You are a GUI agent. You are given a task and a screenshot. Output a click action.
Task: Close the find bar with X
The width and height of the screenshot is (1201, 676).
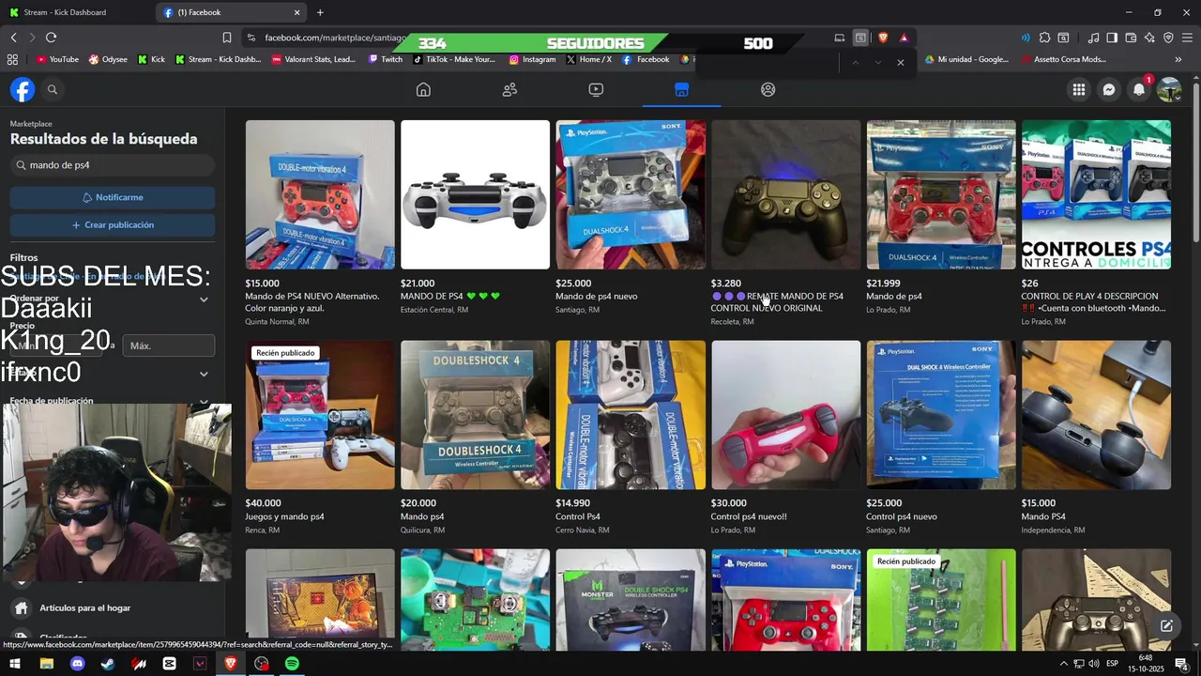pyautogui.click(x=901, y=62)
